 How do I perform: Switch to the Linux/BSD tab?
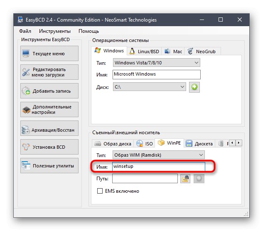pos(144,52)
